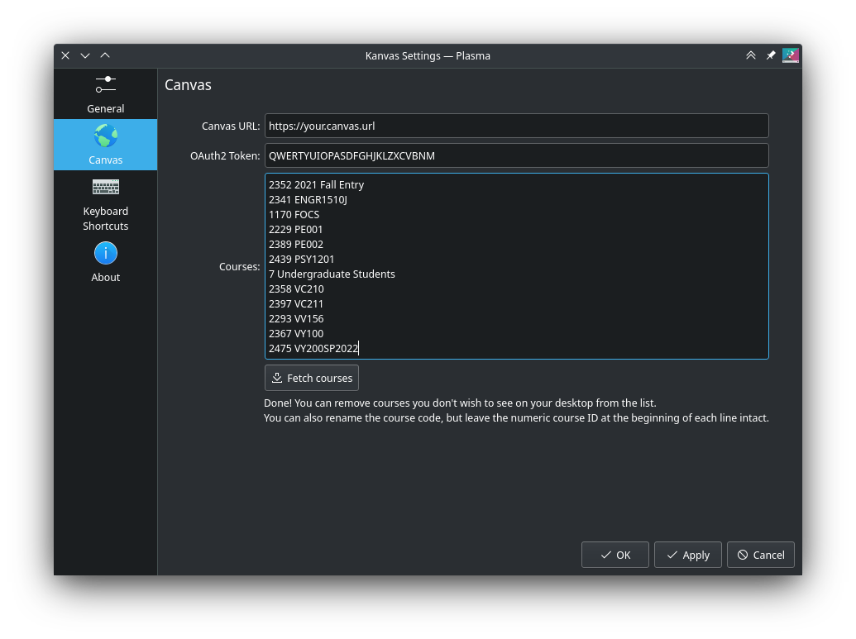
Task: Close the Kanvas Settings window
Action: coord(65,55)
